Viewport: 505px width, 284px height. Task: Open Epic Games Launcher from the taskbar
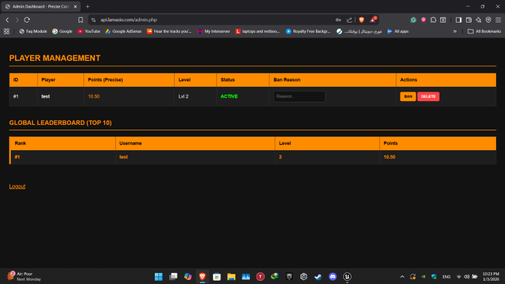289,276
